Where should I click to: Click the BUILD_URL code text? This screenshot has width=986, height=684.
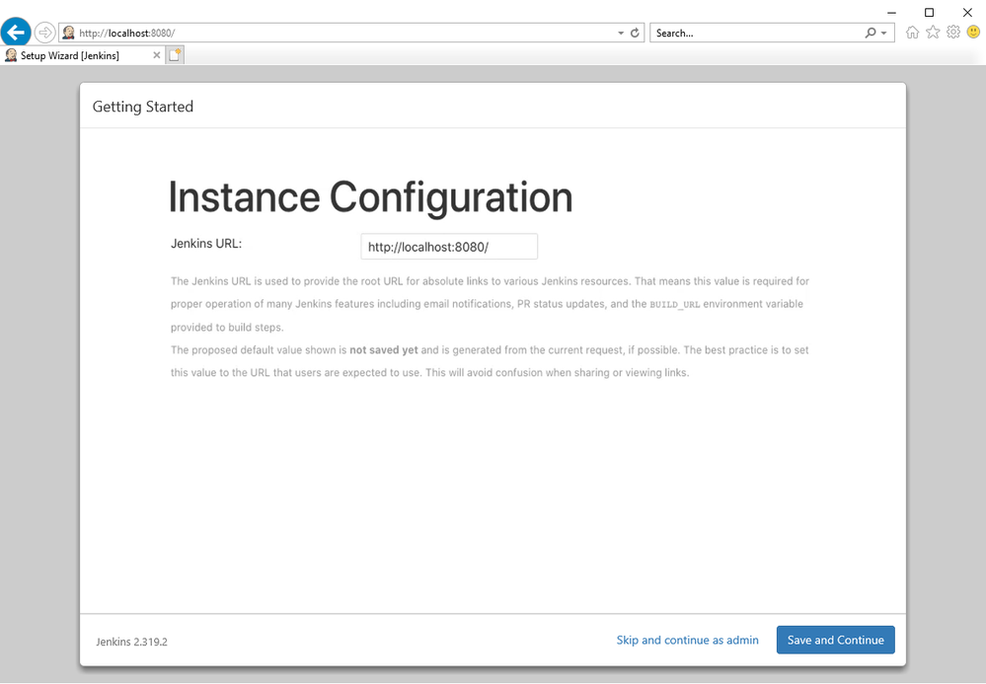[x=675, y=304]
